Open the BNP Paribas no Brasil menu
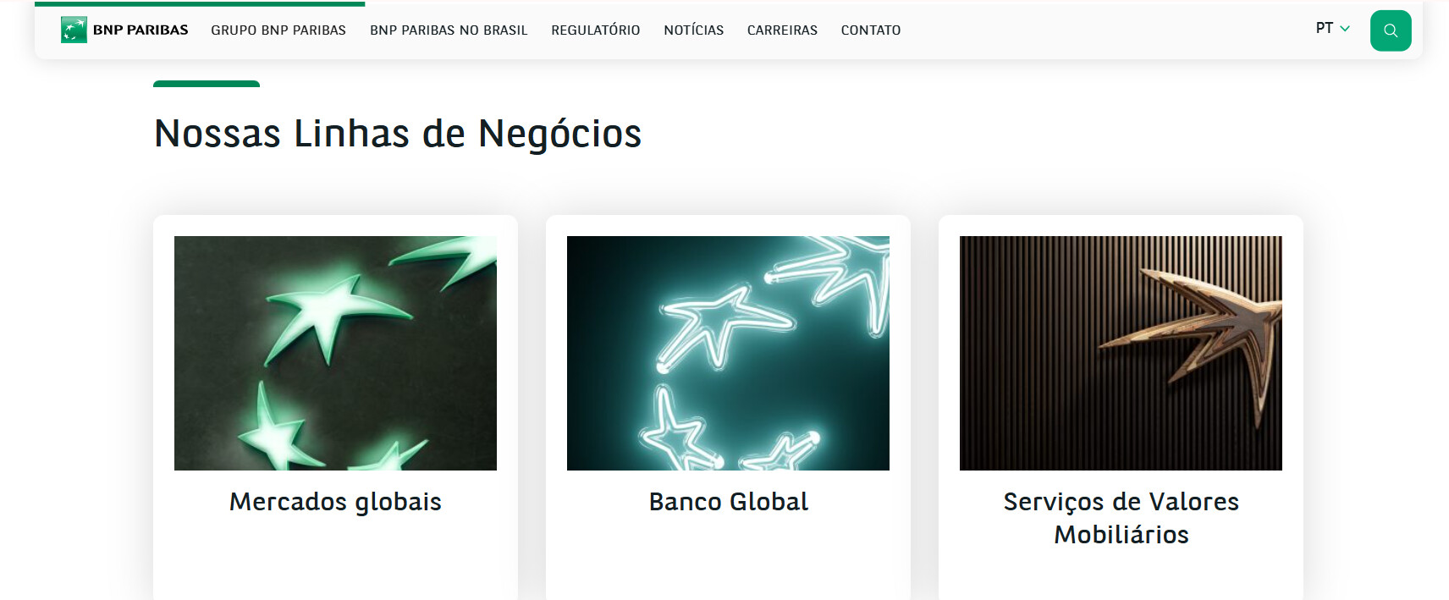The image size is (1449, 600). click(449, 30)
